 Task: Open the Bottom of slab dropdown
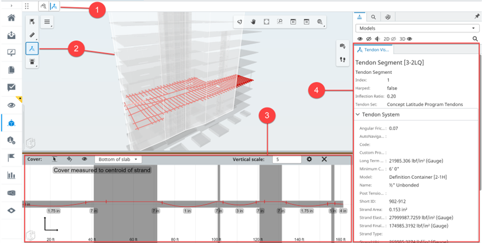pyautogui.click(x=118, y=160)
